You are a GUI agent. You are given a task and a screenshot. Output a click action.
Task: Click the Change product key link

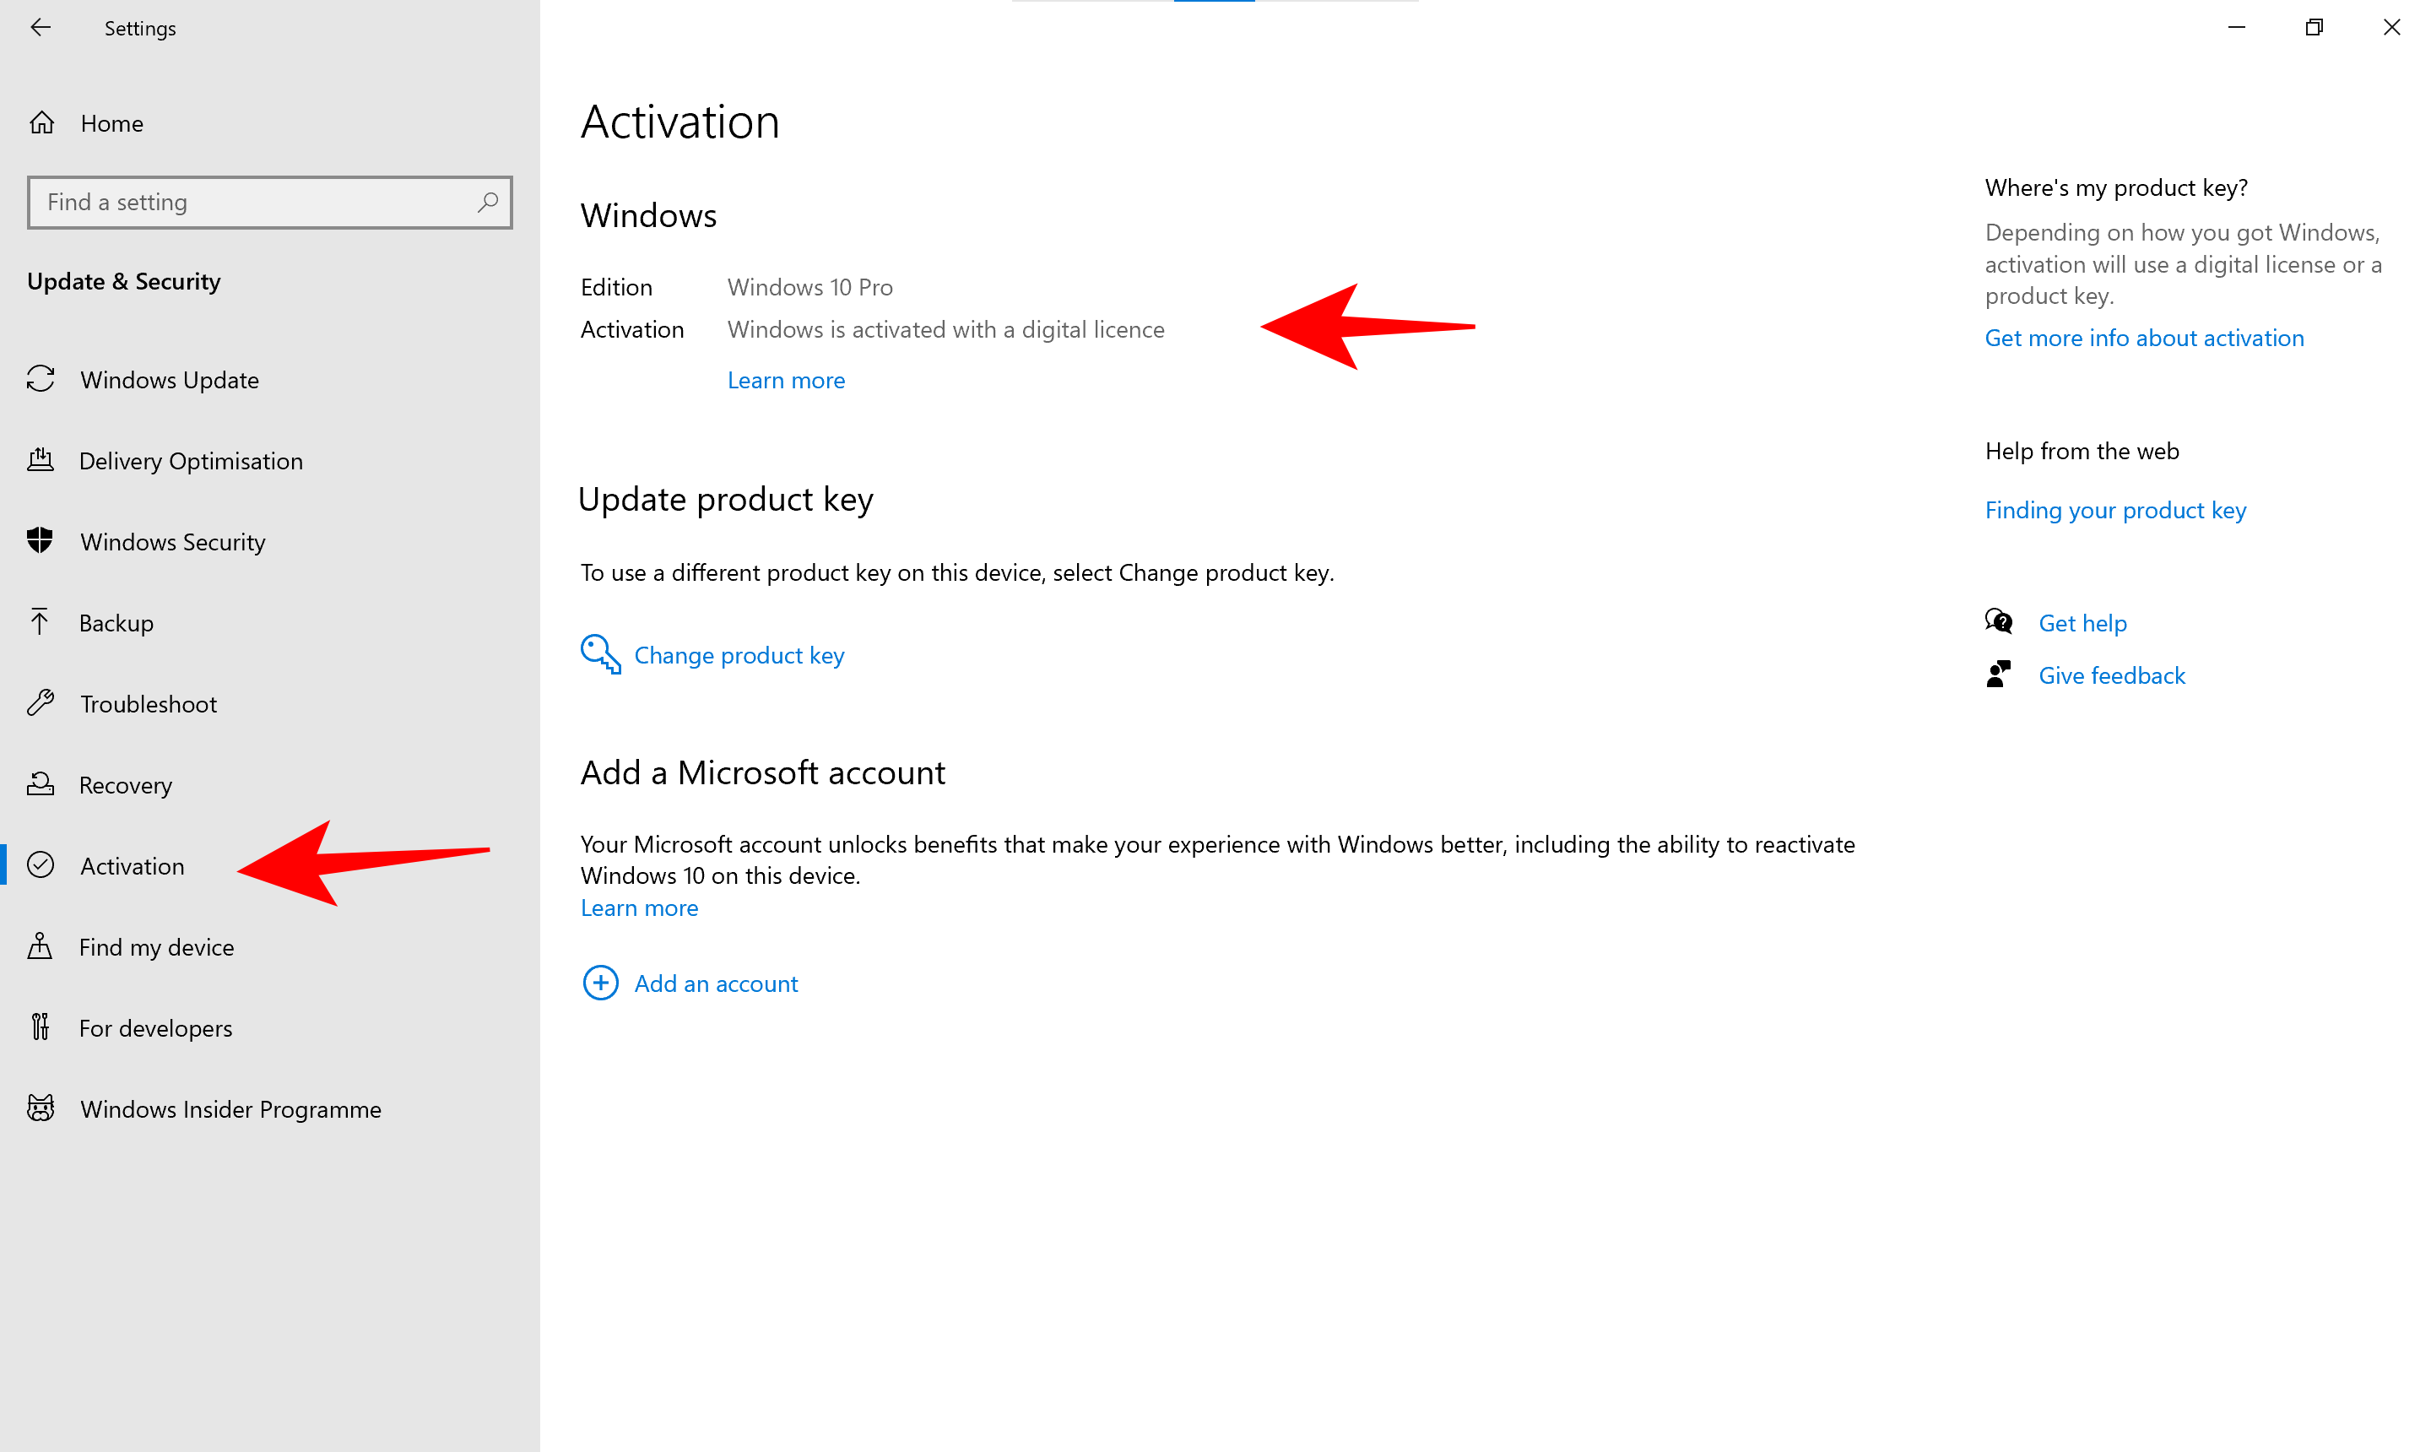point(738,653)
